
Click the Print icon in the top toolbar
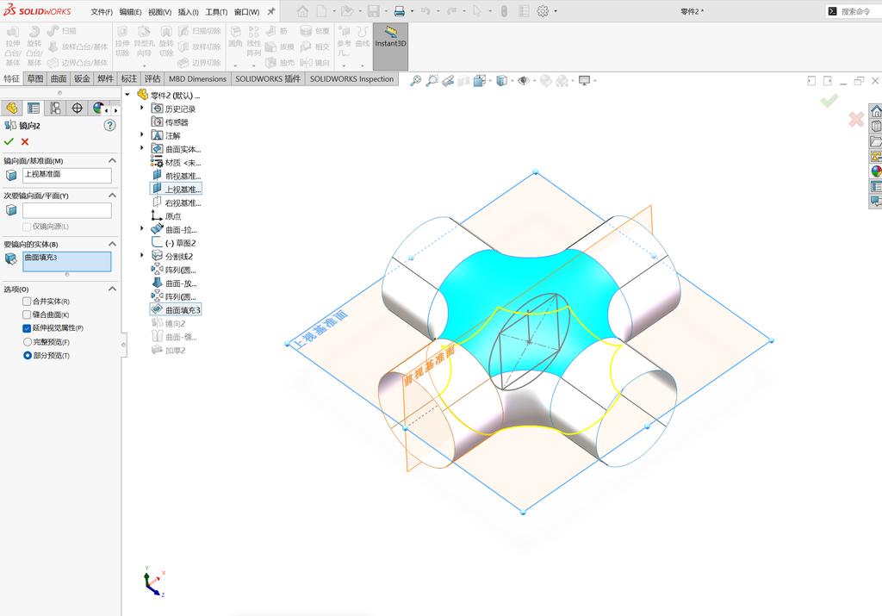tap(400, 11)
